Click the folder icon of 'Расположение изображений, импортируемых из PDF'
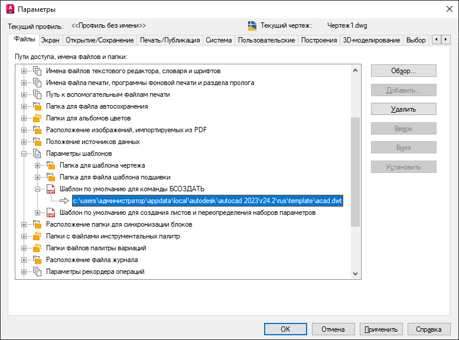This screenshot has width=459, height=340. tap(37, 130)
